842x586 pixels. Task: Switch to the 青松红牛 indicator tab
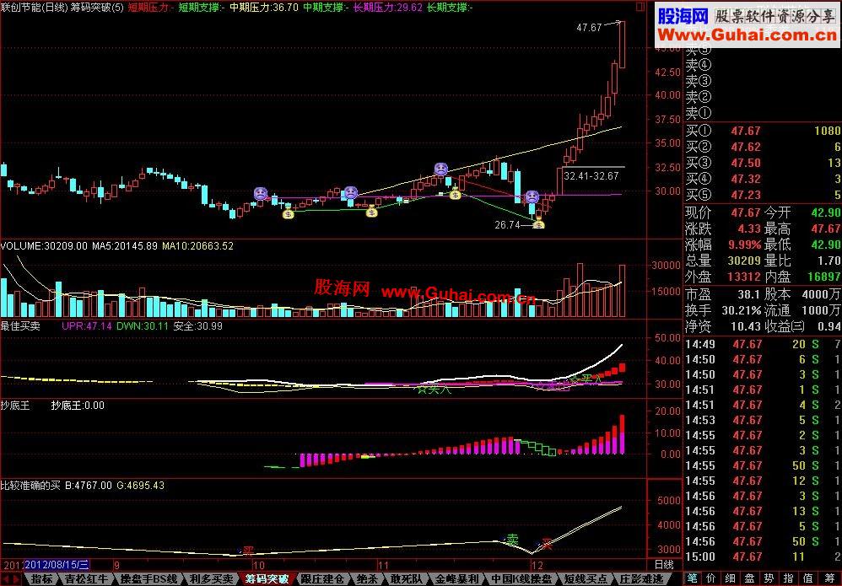(x=86, y=579)
